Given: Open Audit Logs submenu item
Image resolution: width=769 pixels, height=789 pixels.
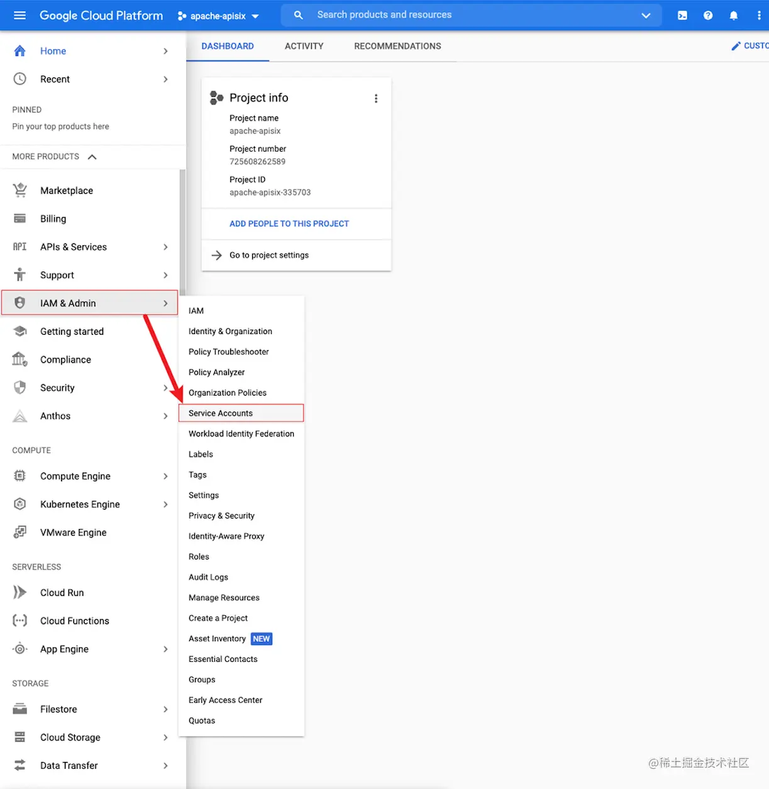Looking at the screenshot, I should tap(241, 577).
